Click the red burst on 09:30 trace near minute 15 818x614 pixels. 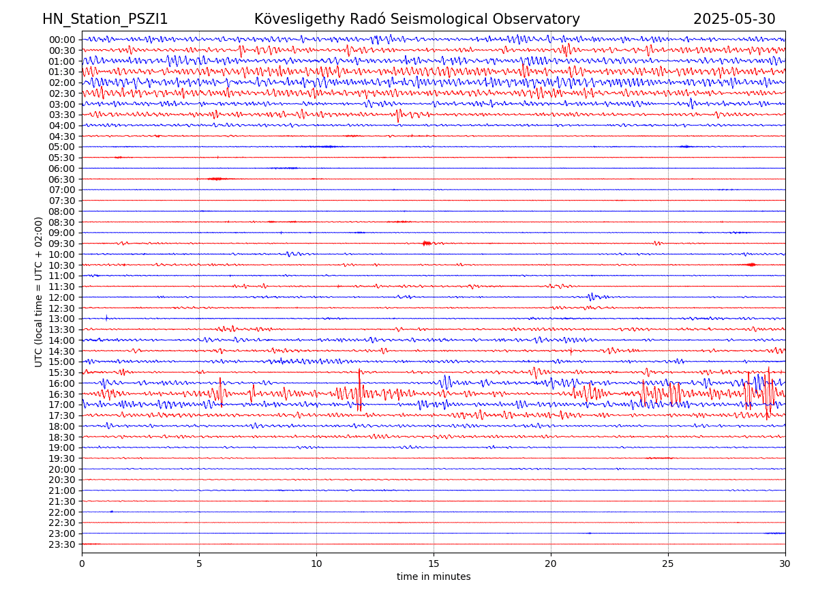(x=427, y=244)
